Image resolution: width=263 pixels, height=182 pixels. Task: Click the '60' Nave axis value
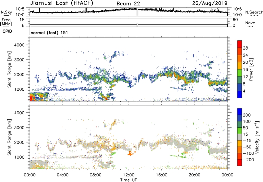click(x=235, y=20)
